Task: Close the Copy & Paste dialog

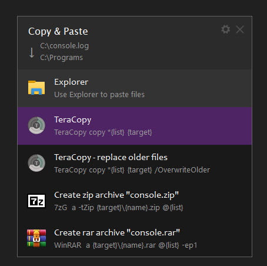Action: [240, 29]
